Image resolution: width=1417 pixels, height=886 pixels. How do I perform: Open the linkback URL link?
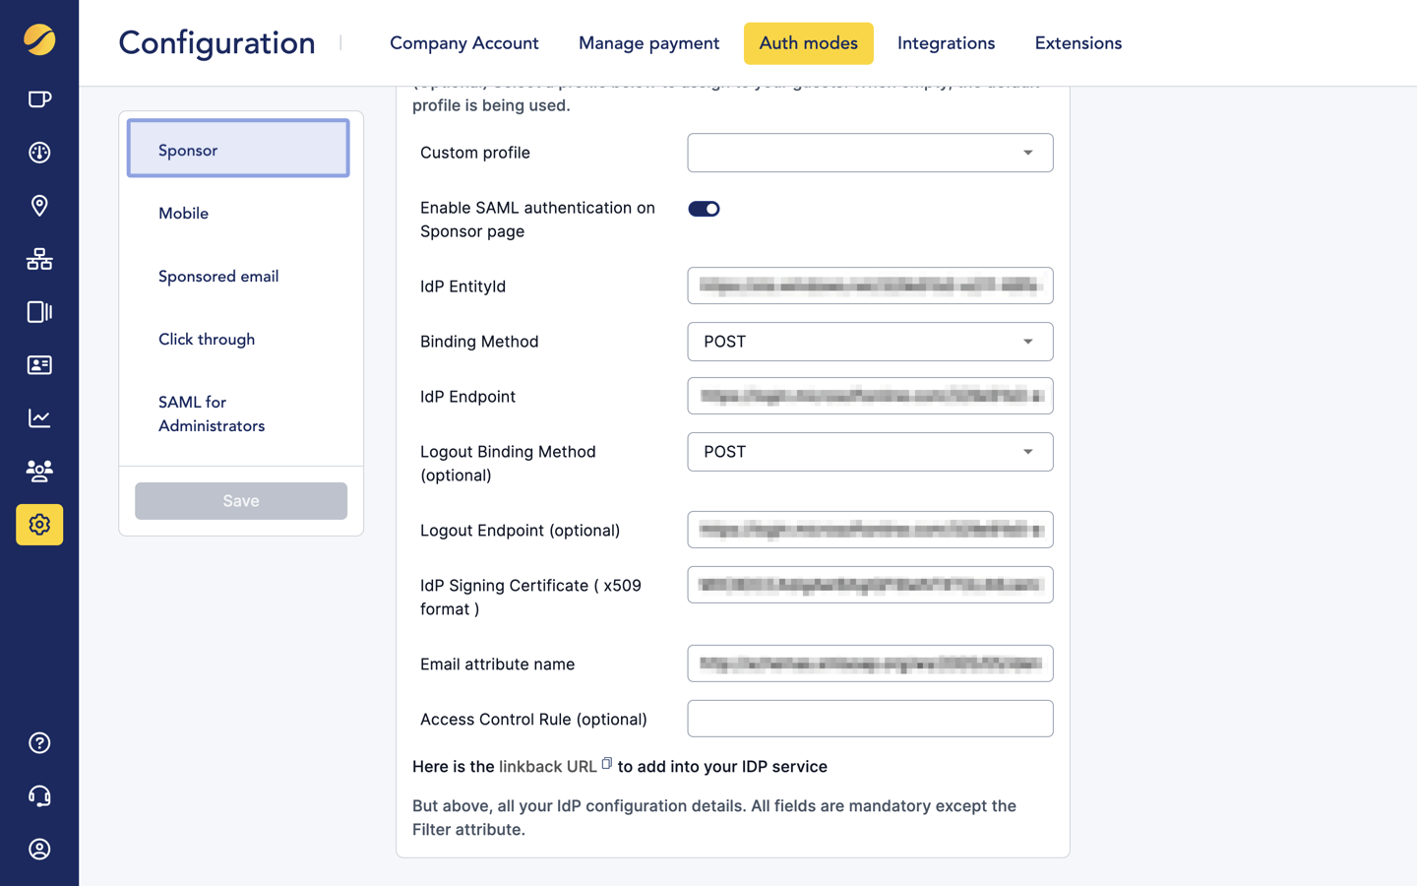coord(549,766)
